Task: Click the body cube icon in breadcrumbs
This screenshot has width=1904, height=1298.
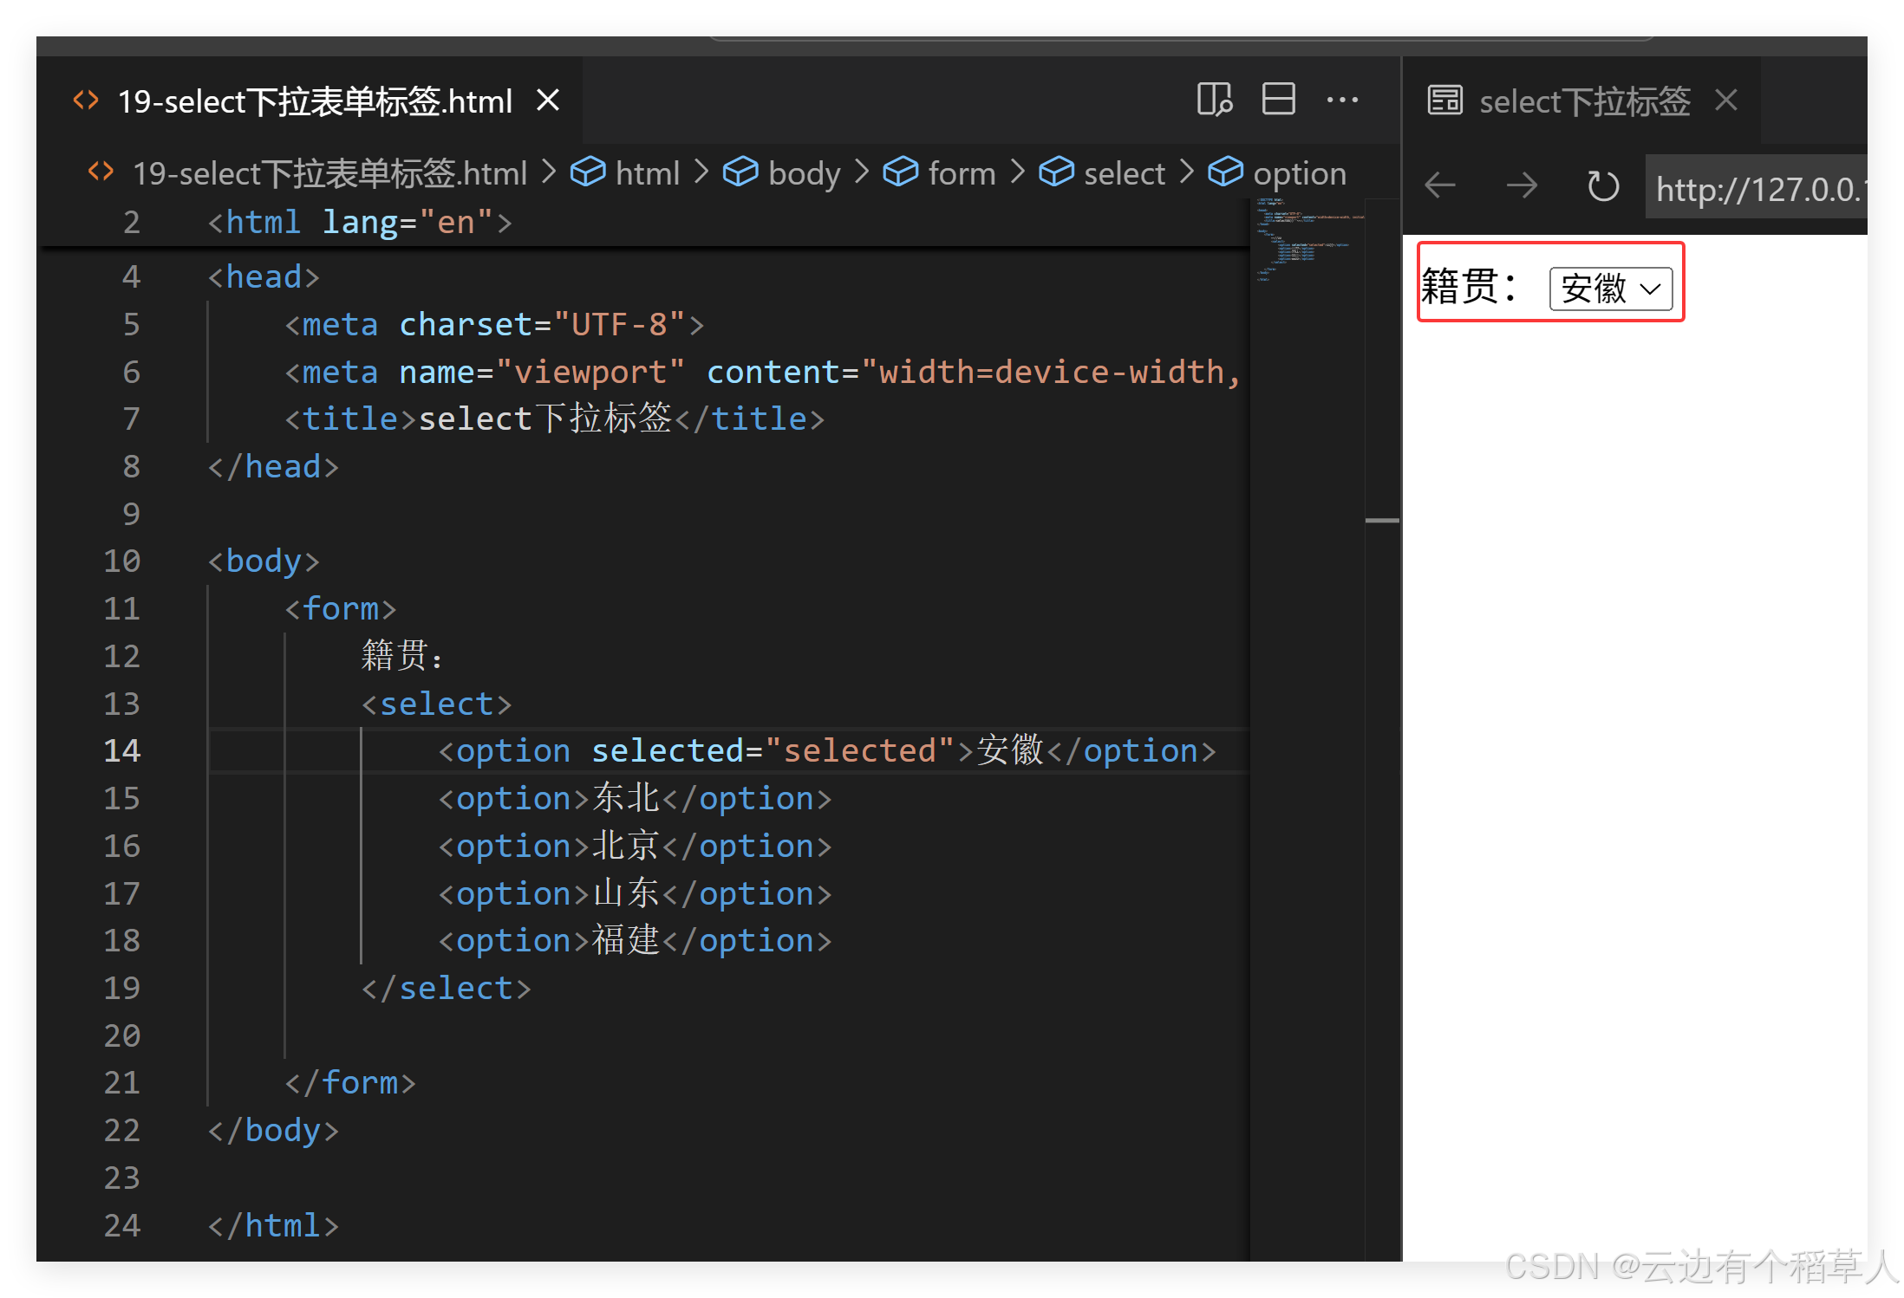Action: point(741,172)
